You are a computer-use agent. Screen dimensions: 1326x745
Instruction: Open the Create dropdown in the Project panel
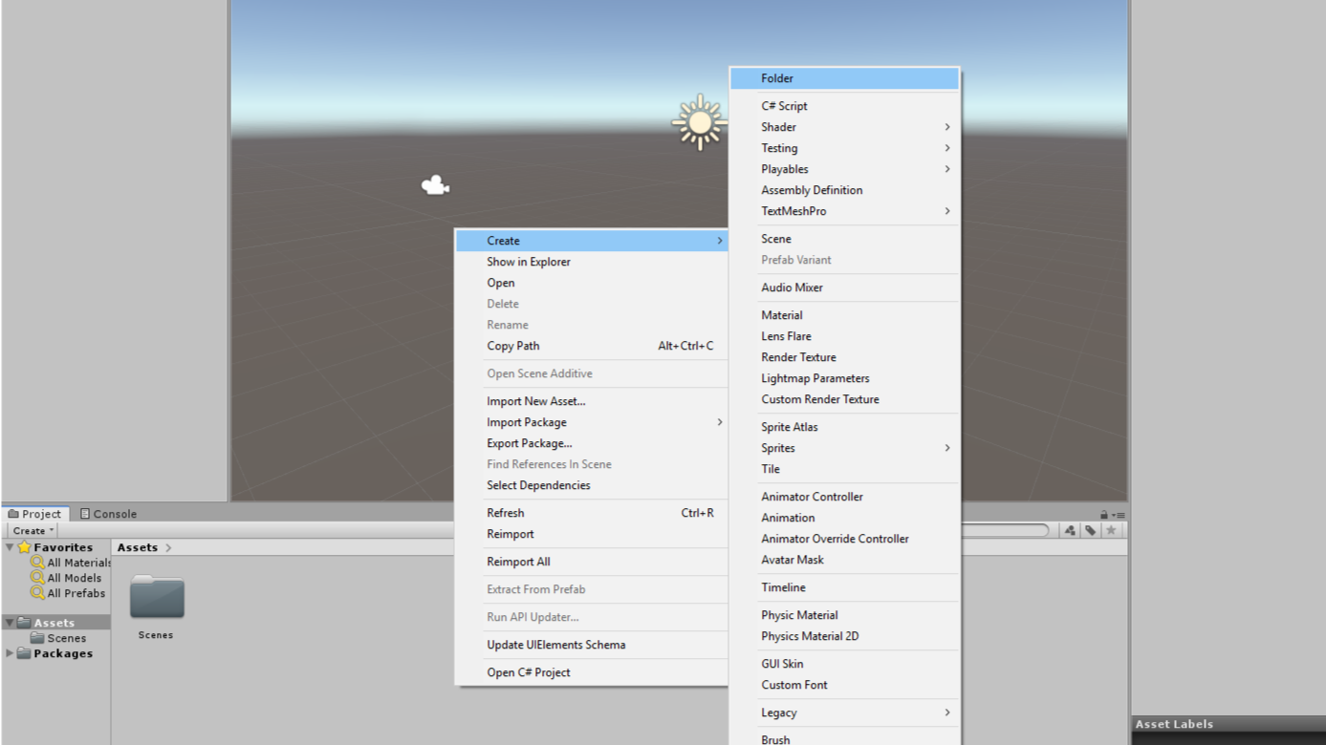click(x=32, y=530)
